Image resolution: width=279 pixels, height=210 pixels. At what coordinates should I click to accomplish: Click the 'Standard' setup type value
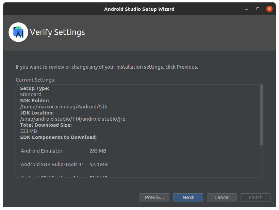coord(31,94)
